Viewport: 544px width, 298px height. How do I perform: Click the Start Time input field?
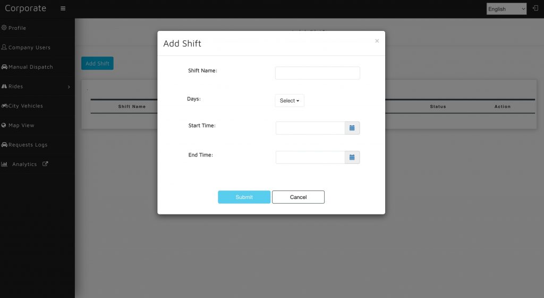(x=310, y=128)
